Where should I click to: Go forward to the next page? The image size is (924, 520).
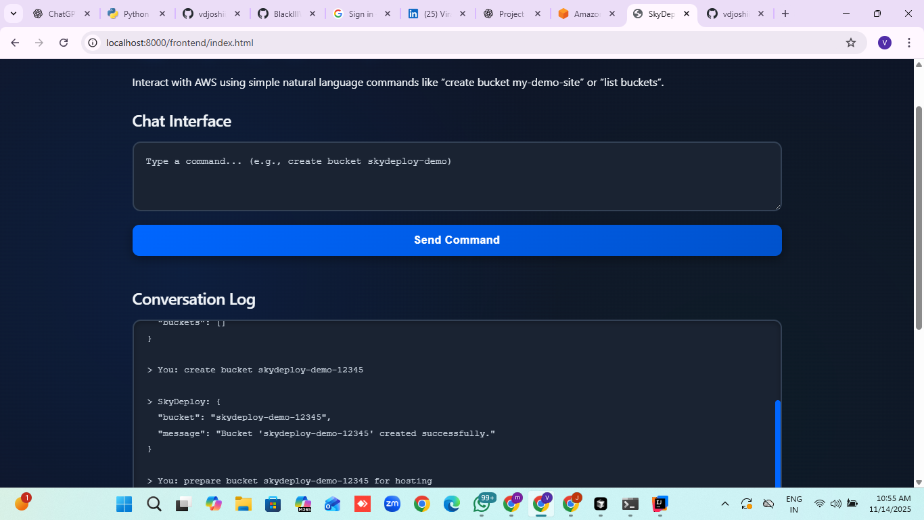pyautogui.click(x=39, y=43)
